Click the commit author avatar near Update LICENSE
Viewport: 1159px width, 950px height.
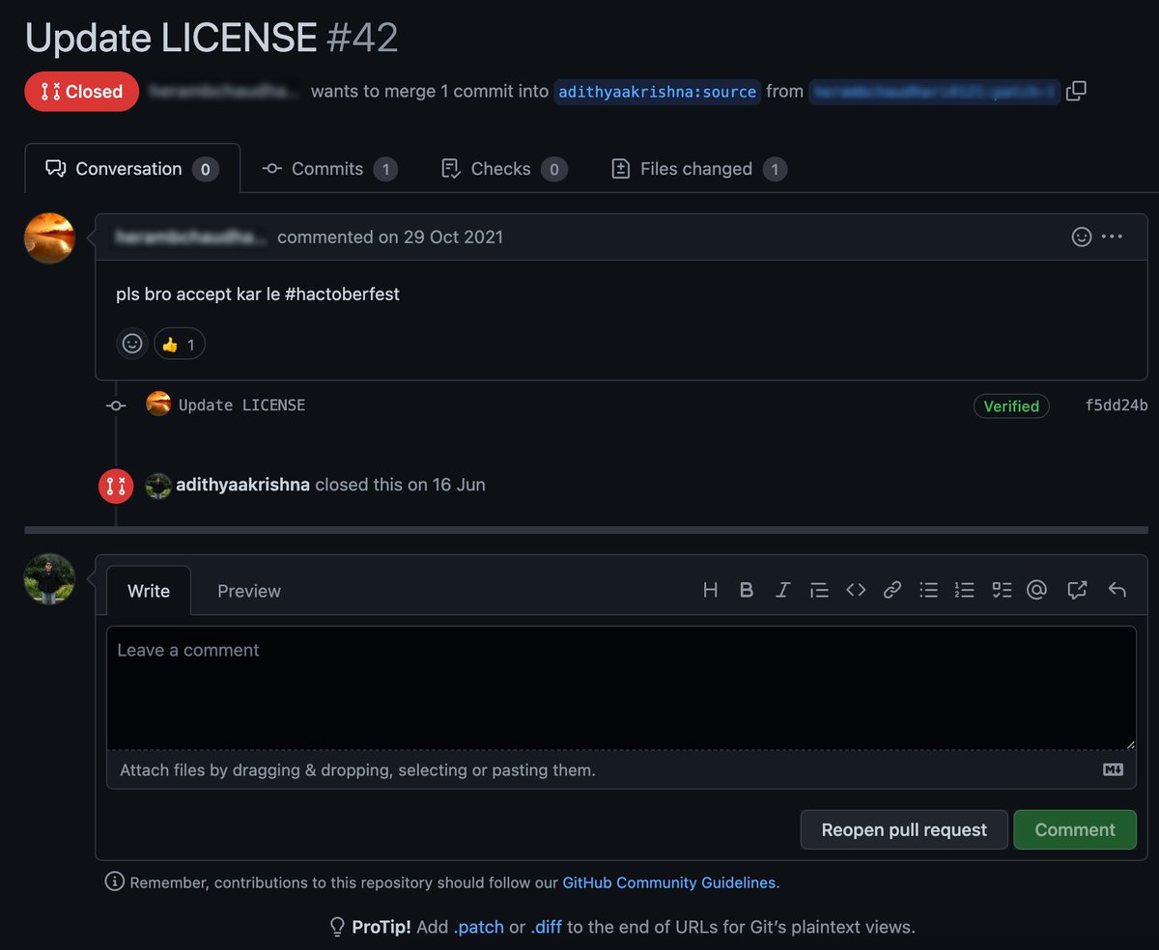(158, 405)
